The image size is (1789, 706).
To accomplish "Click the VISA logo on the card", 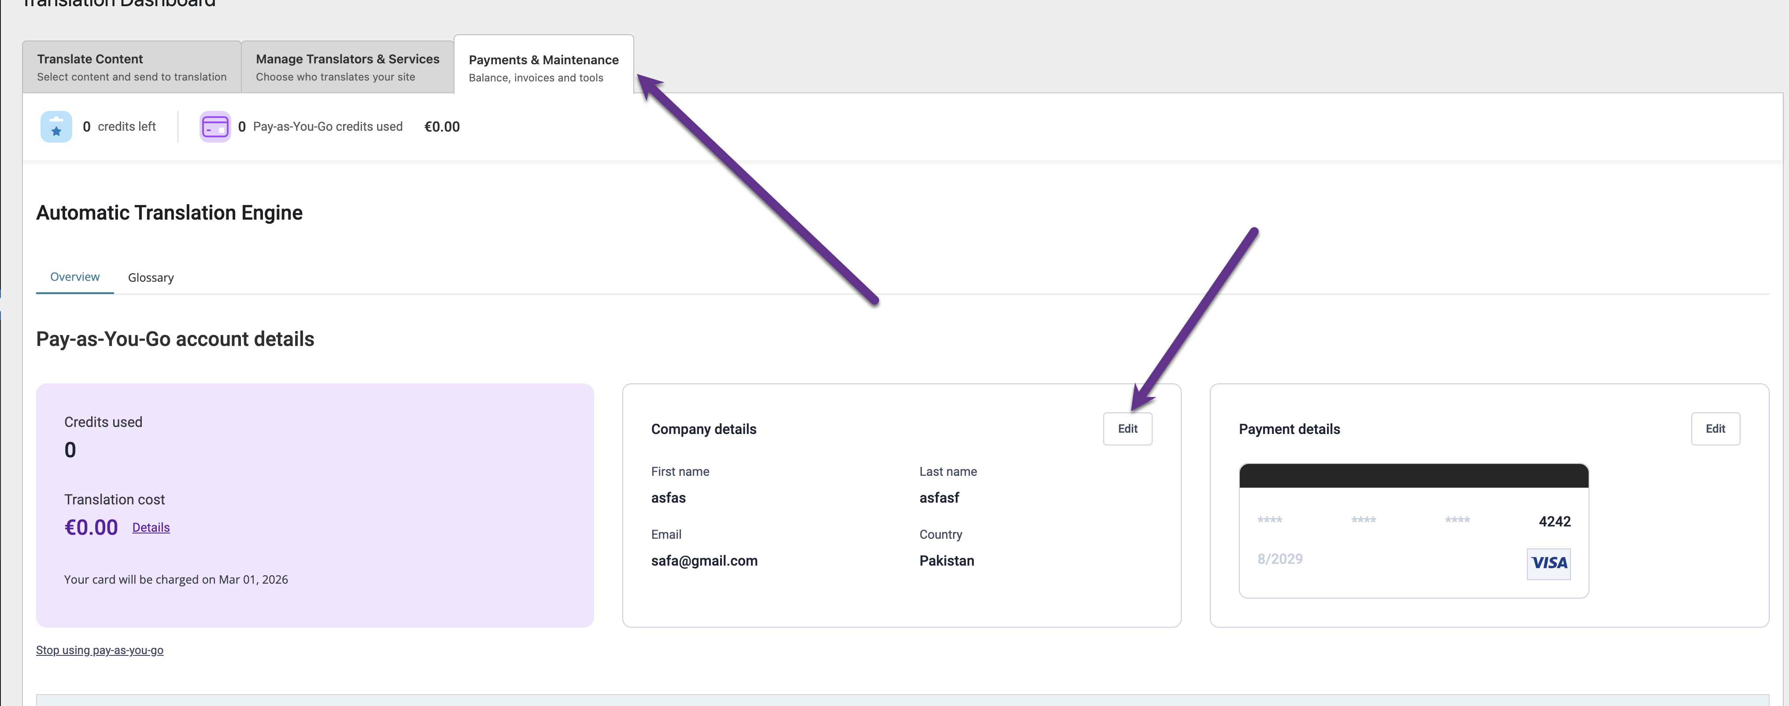I will tap(1548, 563).
